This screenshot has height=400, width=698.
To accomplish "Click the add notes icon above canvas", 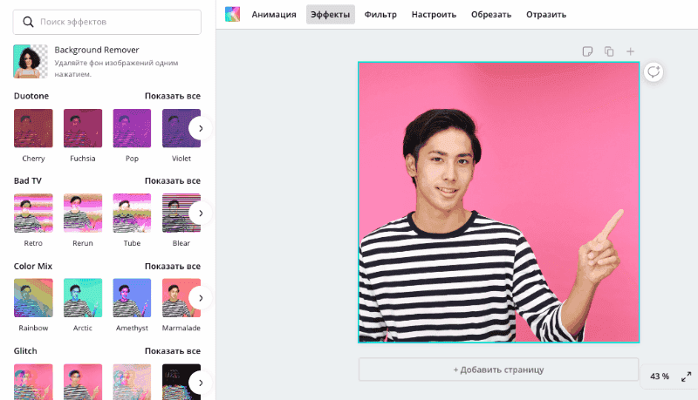I will 588,51.
